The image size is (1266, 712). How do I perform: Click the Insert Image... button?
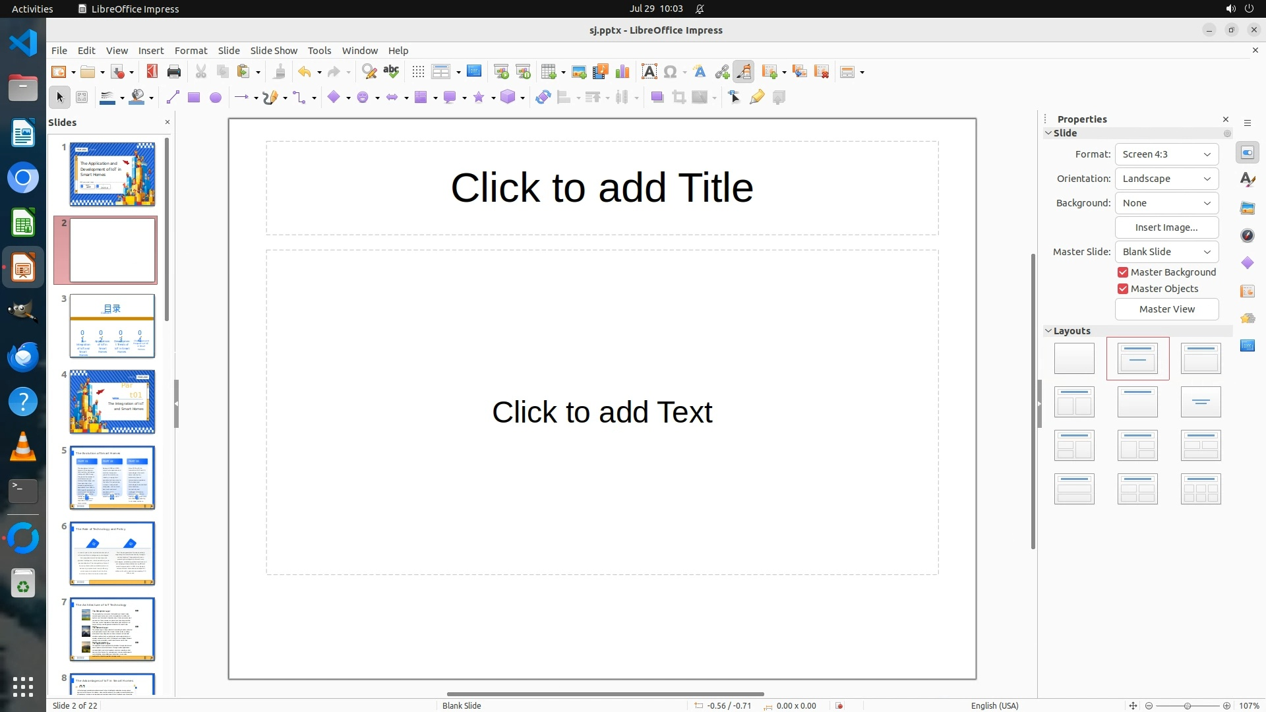point(1166,227)
